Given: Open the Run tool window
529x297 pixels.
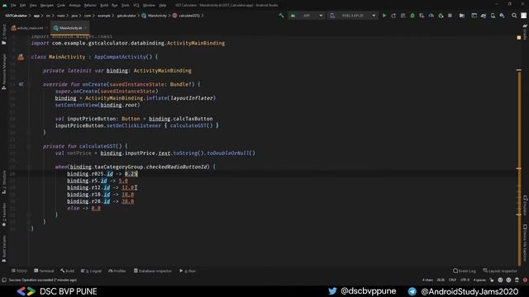Looking at the screenshot, I should click(x=188, y=271).
